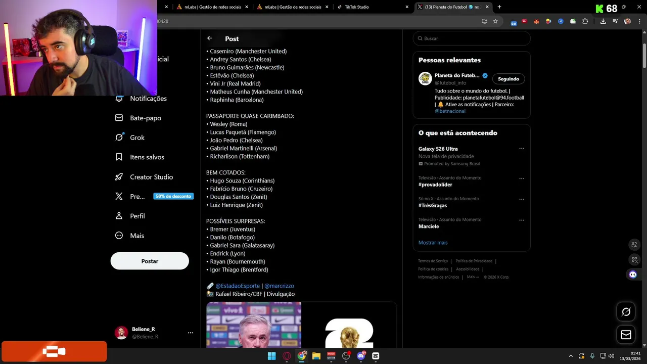Open more options for #provadolider trend
The image size is (647, 364).
click(x=522, y=178)
